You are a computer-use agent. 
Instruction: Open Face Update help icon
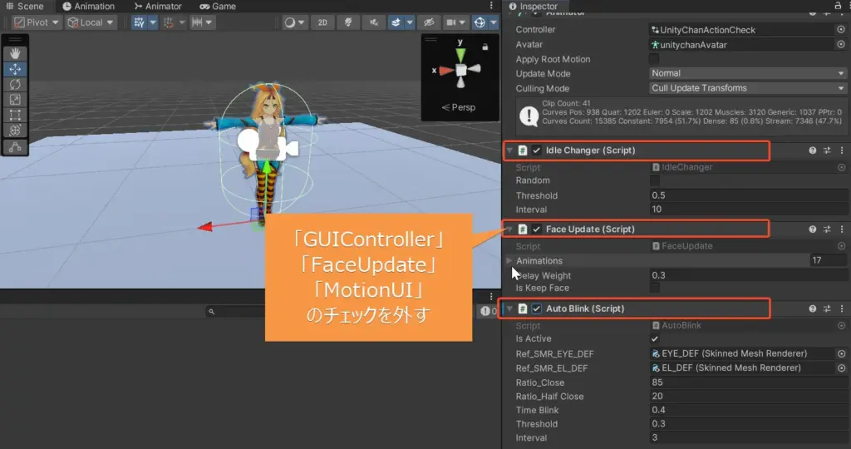pos(813,229)
